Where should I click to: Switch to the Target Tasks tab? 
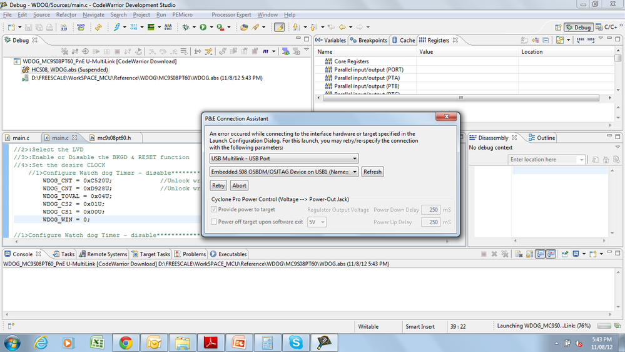[151, 254]
